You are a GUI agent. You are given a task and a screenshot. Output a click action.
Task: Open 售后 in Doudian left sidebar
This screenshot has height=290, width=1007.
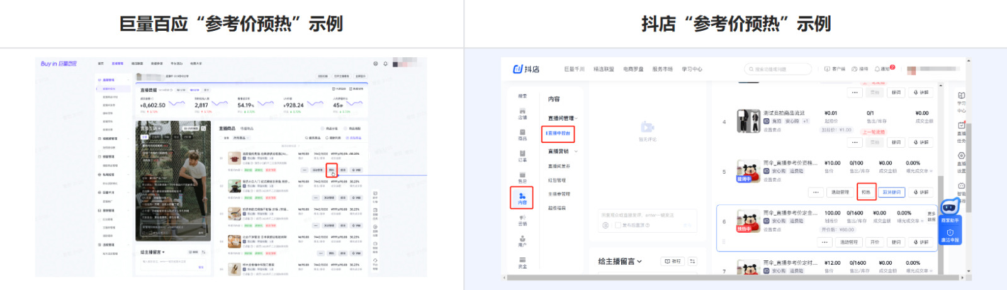[x=522, y=177]
